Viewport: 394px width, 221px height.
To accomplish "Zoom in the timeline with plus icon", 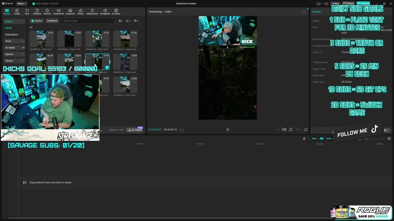I will tap(389, 139).
